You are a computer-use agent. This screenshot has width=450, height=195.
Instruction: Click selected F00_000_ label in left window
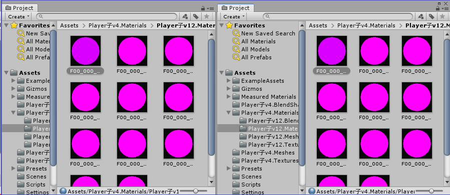(85, 71)
